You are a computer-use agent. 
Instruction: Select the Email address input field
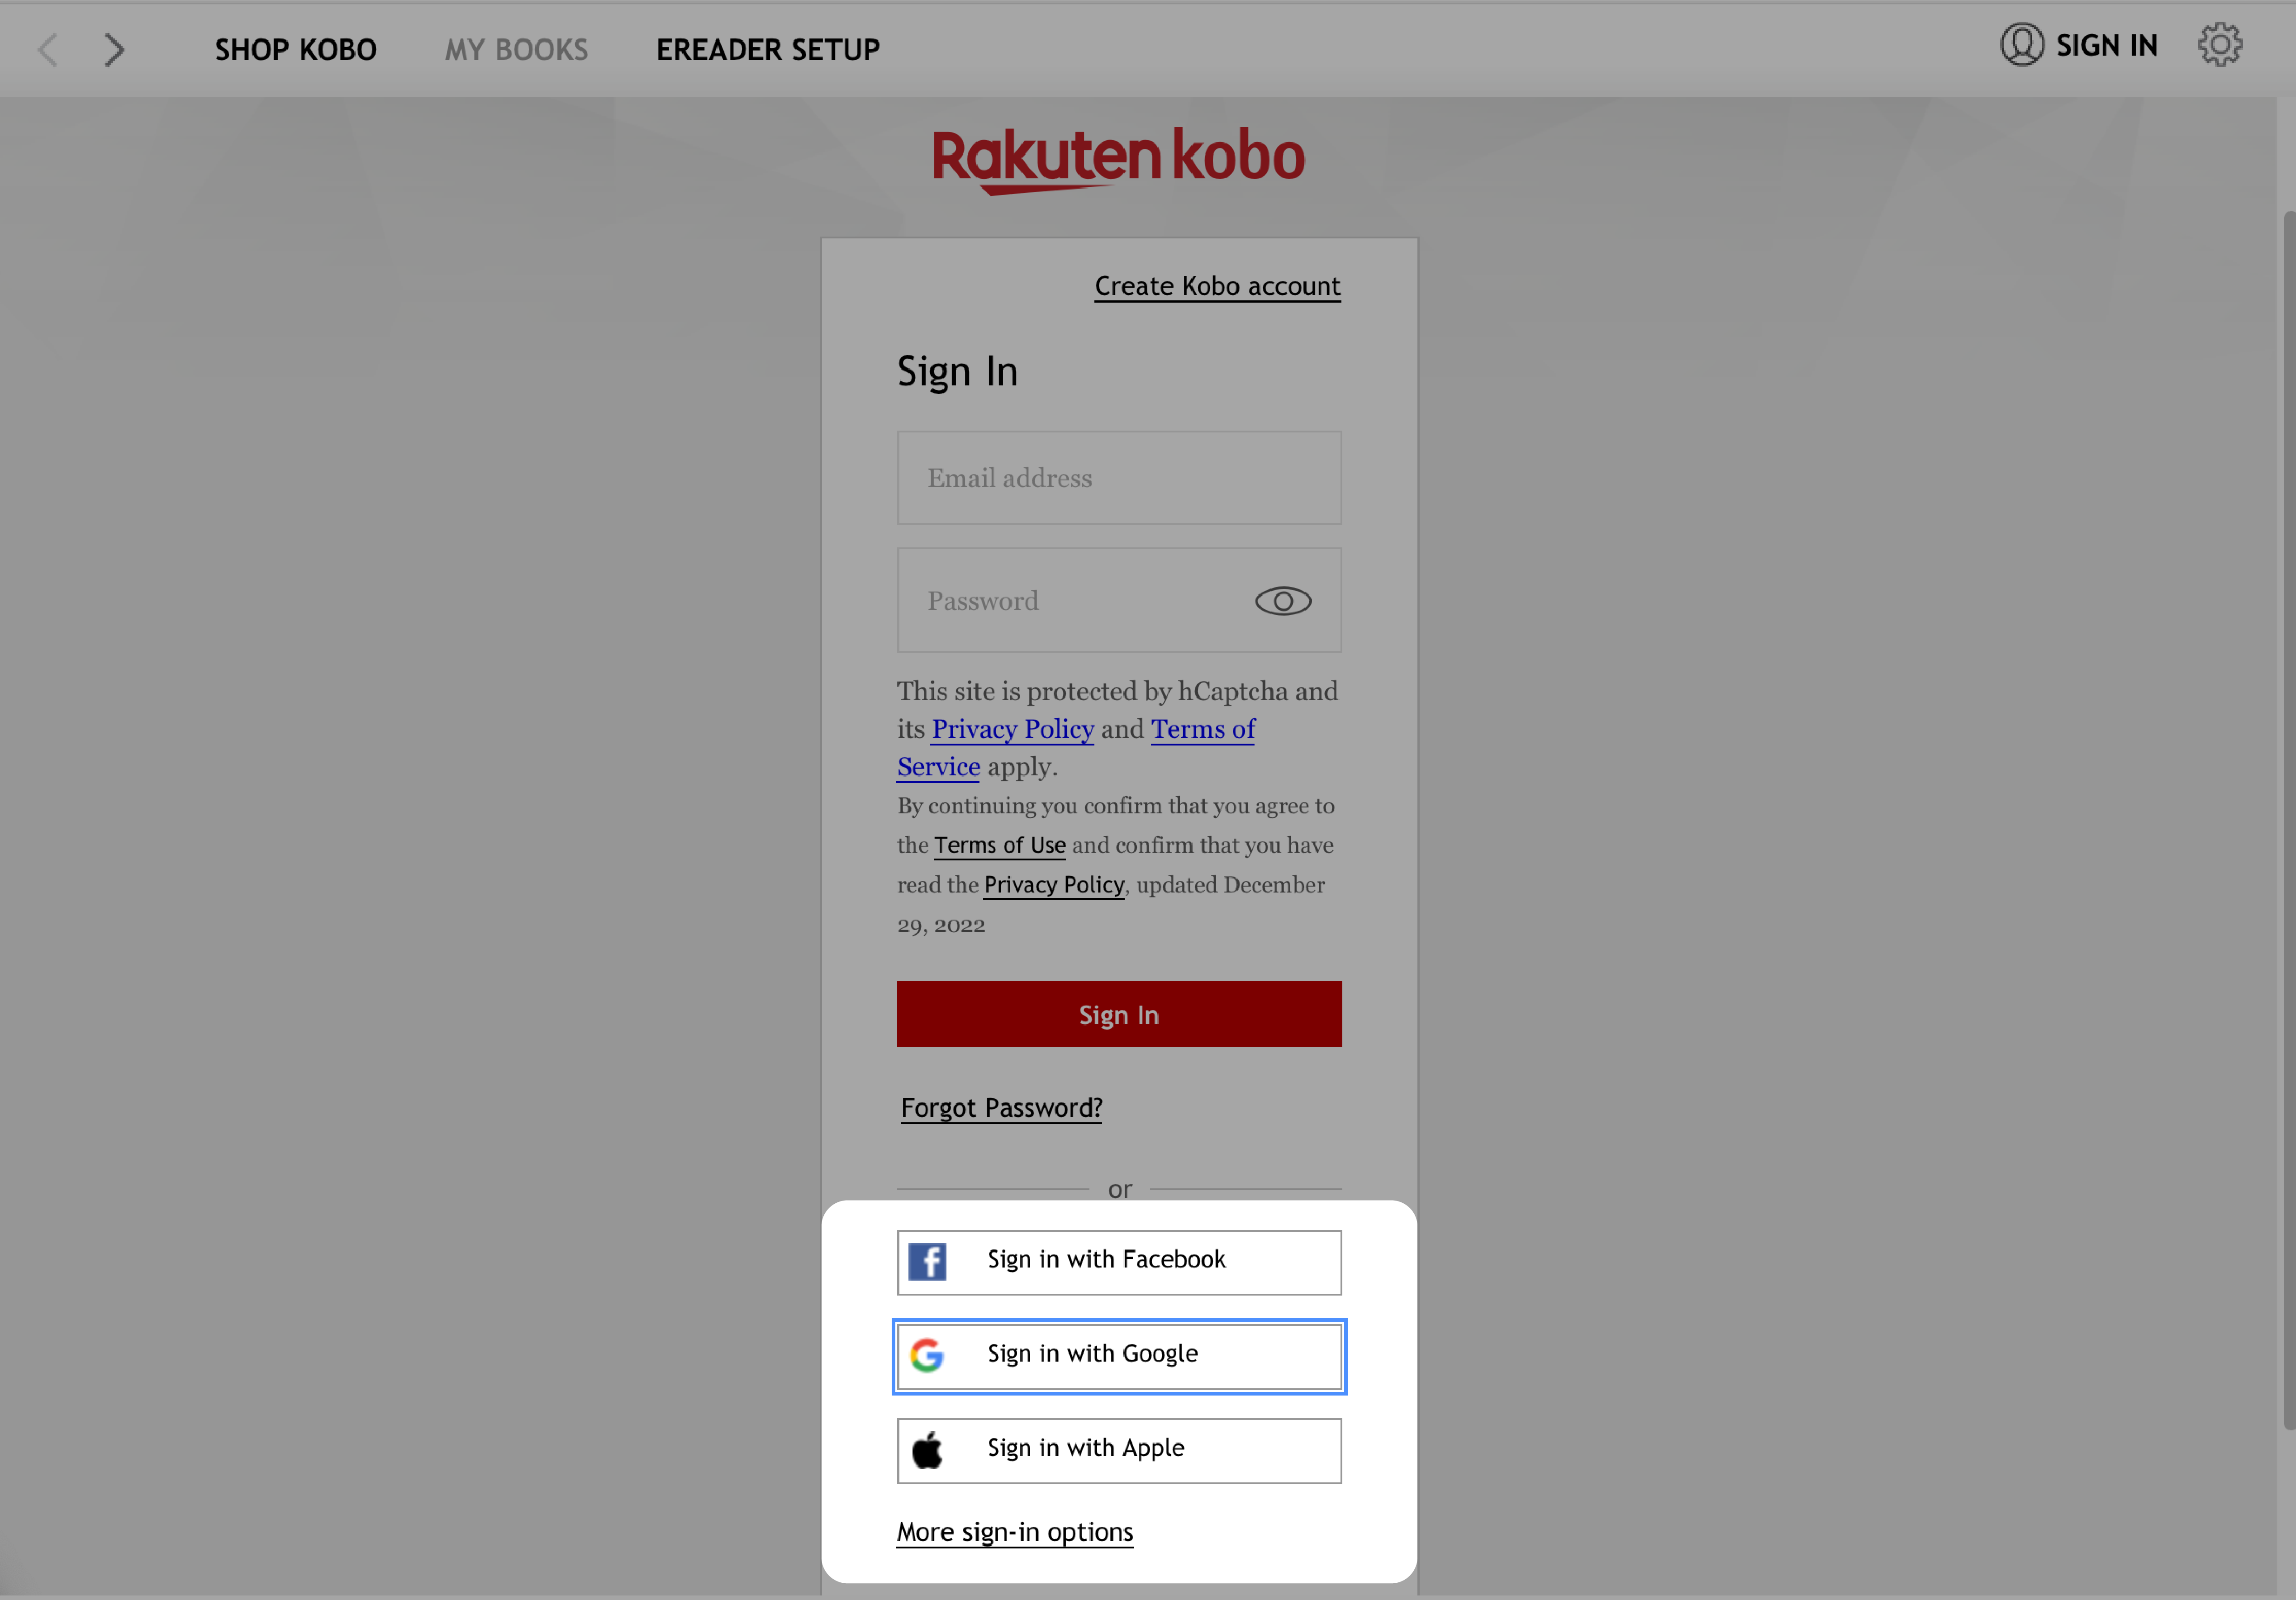tap(1118, 478)
